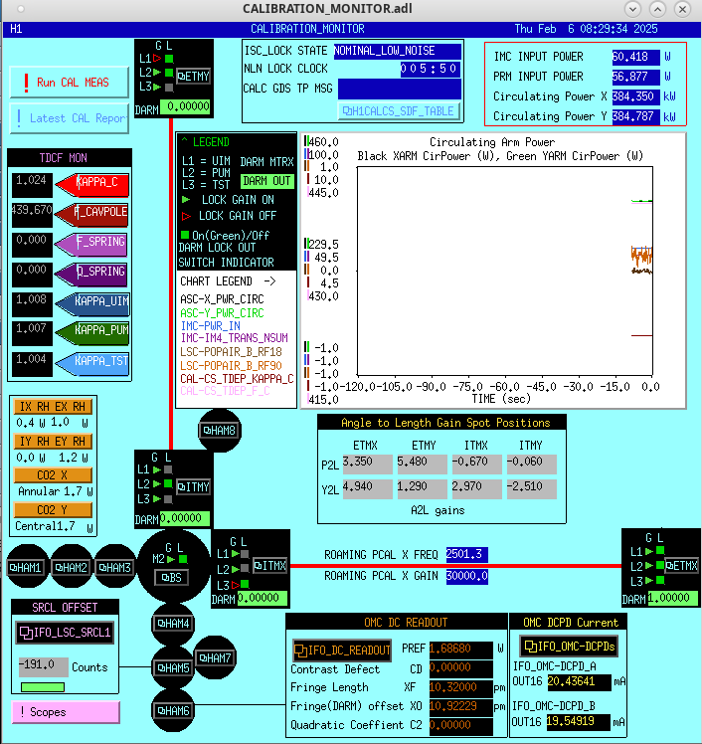This screenshot has height=744, width=702.
Task: Click the ASC-Y_PWR_CIRC chart legend entry
Action: pyautogui.click(x=222, y=313)
